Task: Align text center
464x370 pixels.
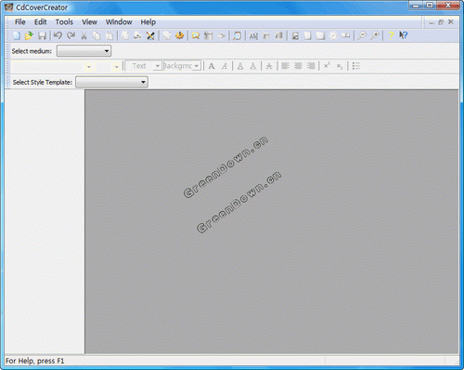Action: point(298,66)
